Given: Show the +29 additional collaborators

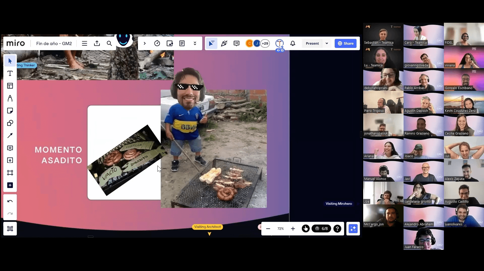Looking at the screenshot, I should 265,43.
